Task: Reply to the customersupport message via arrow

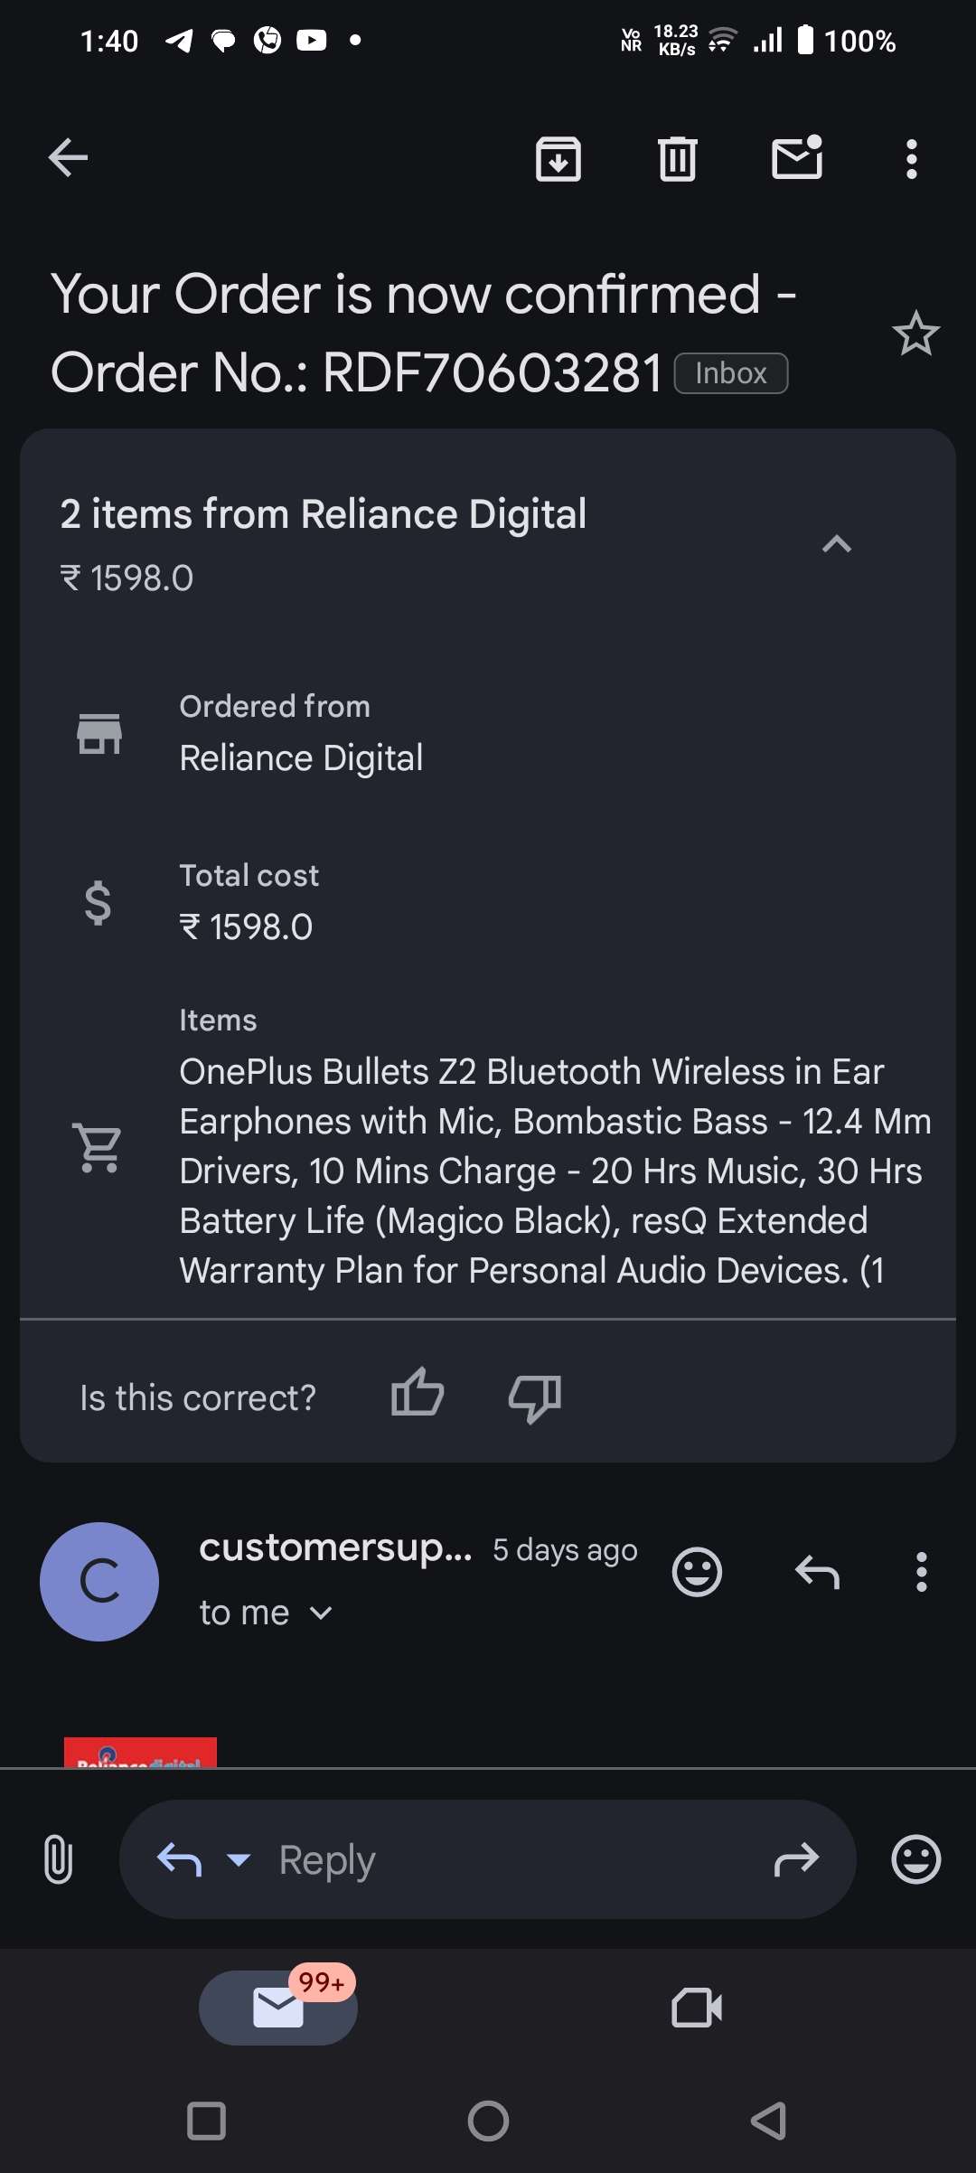Action: [817, 1572]
